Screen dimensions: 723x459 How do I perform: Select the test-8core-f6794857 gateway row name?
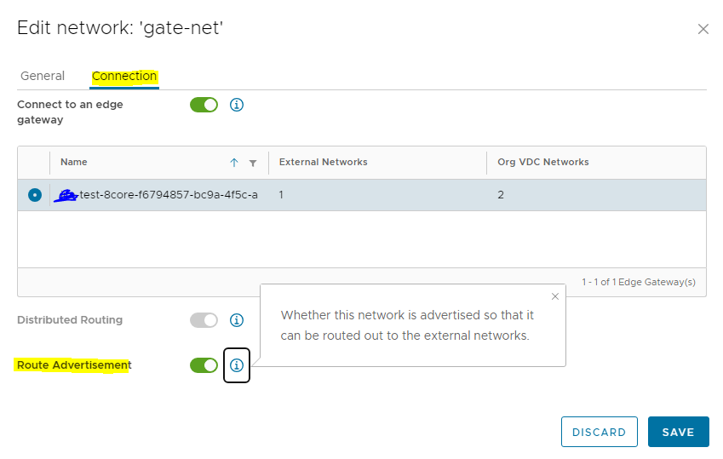click(169, 195)
